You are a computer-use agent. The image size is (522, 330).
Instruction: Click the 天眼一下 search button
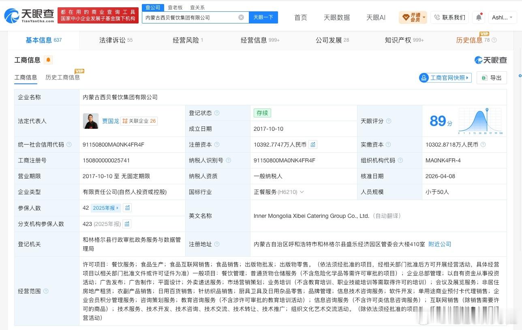coord(263,17)
